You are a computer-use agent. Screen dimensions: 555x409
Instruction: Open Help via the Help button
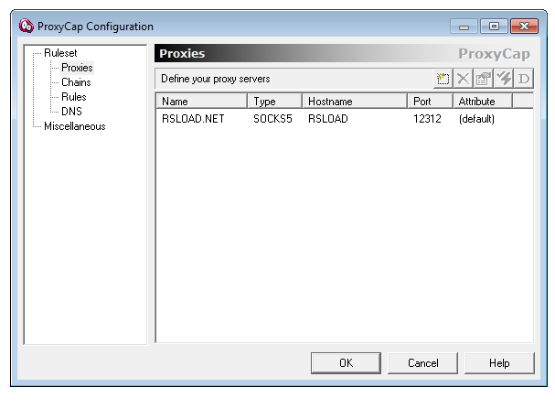tap(499, 363)
